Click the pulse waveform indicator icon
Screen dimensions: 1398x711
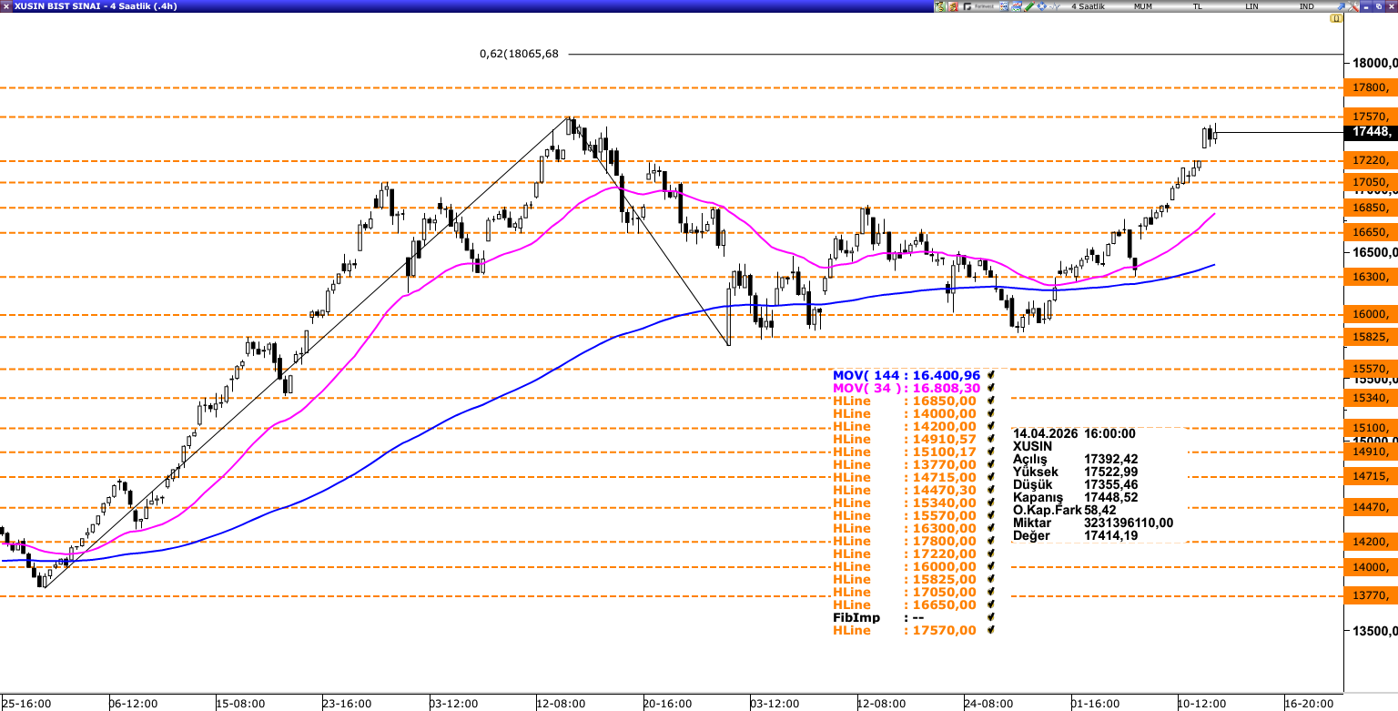tap(1055, 6)
